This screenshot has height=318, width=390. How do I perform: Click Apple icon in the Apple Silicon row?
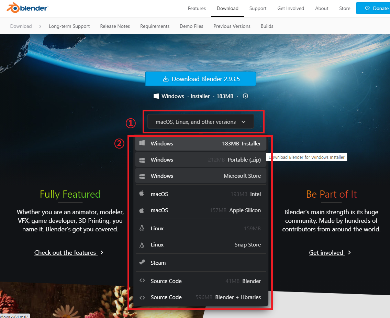pos(142,210)
